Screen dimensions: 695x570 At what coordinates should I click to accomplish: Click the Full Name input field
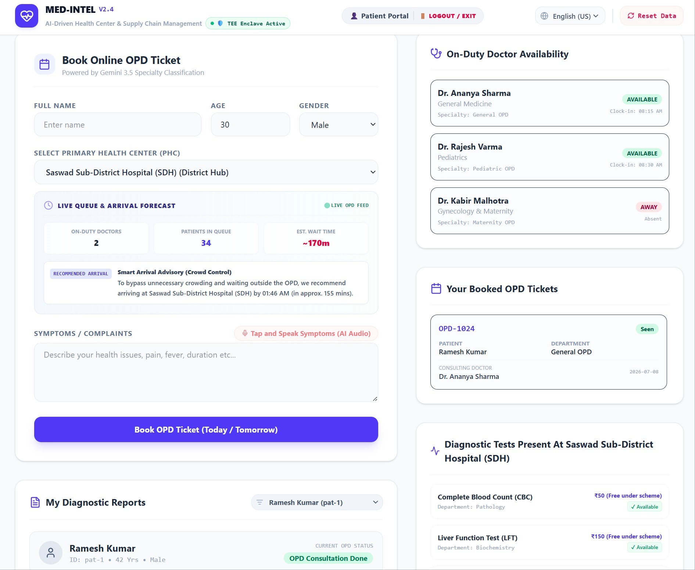point(118,125)
